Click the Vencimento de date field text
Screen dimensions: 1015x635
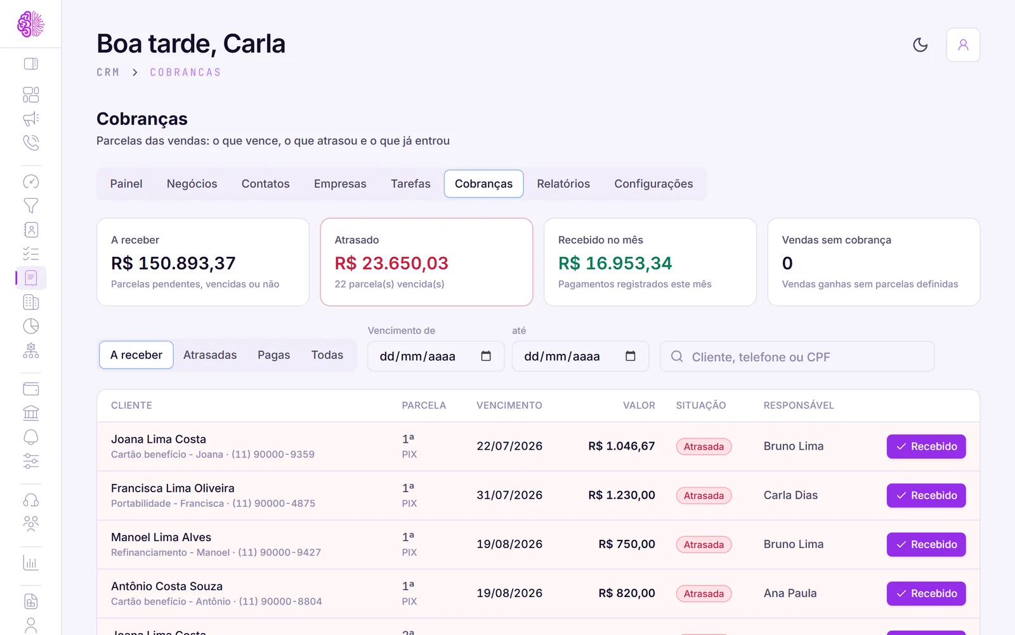pyautogui.click(x=417, y=357)
